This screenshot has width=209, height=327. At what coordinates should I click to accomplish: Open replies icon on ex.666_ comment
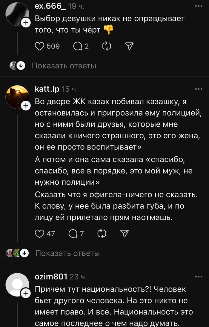(78, 46)
